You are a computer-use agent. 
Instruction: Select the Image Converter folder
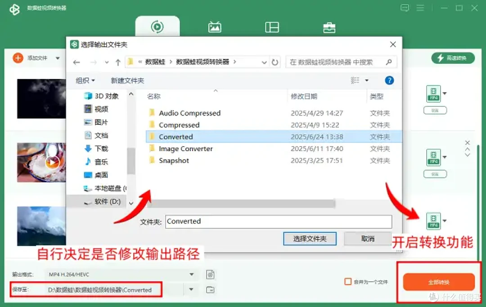click(186, 148)
